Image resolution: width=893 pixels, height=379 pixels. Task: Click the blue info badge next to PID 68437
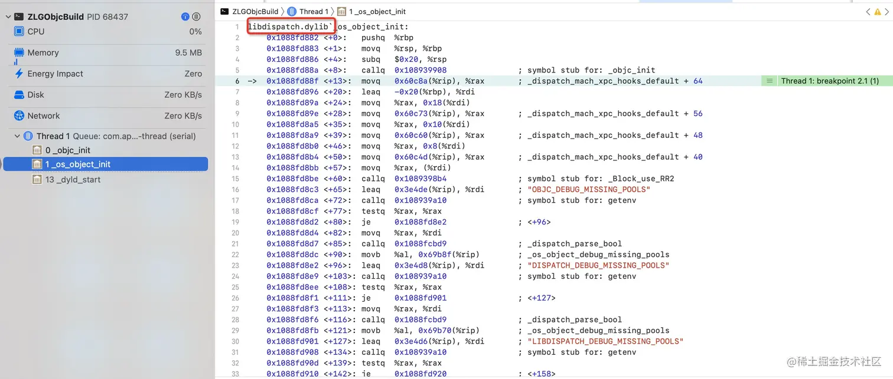(185, 17)
